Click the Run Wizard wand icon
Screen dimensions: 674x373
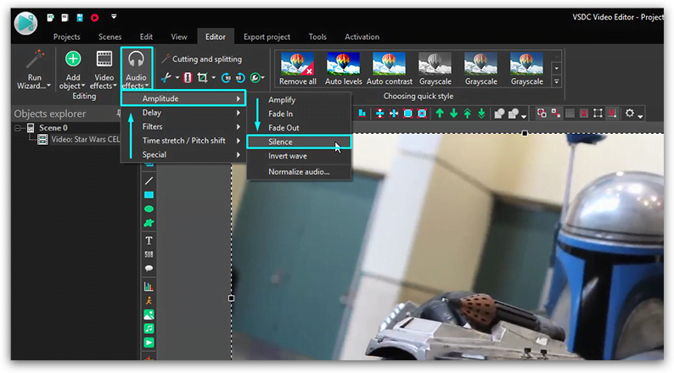pos(35,59)
